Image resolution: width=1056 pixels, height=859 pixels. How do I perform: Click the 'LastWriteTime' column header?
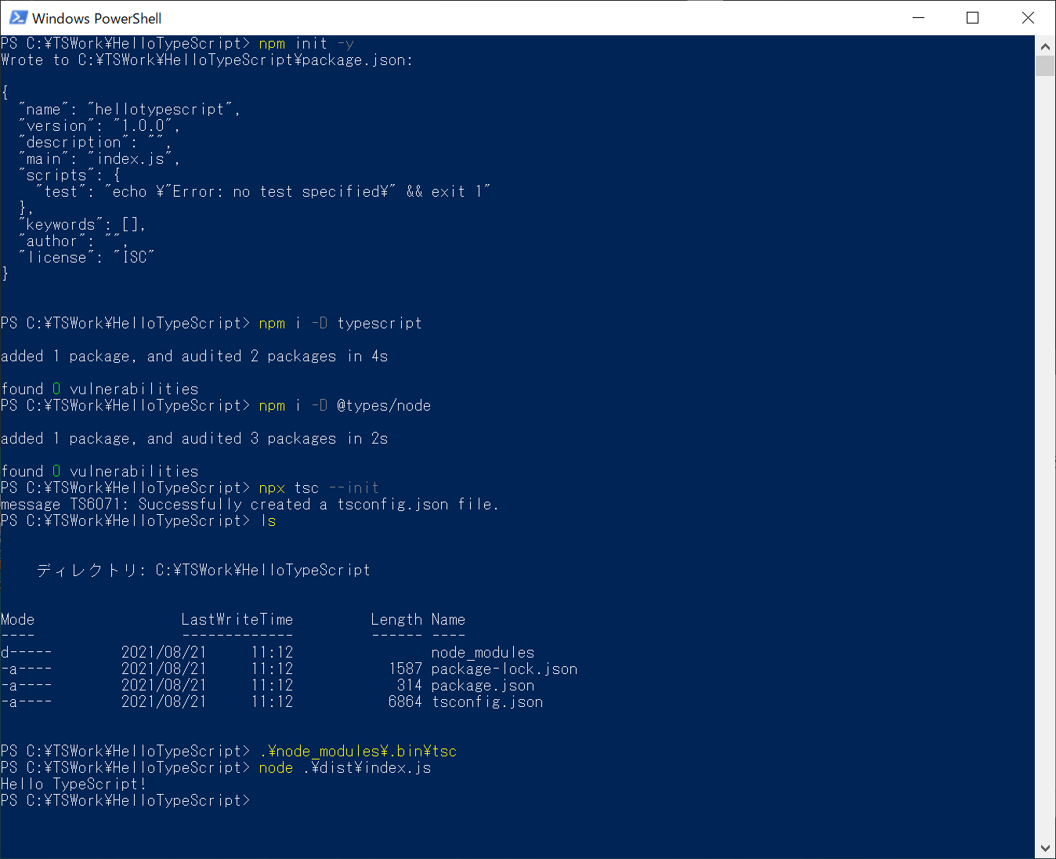tap(237, 620)
